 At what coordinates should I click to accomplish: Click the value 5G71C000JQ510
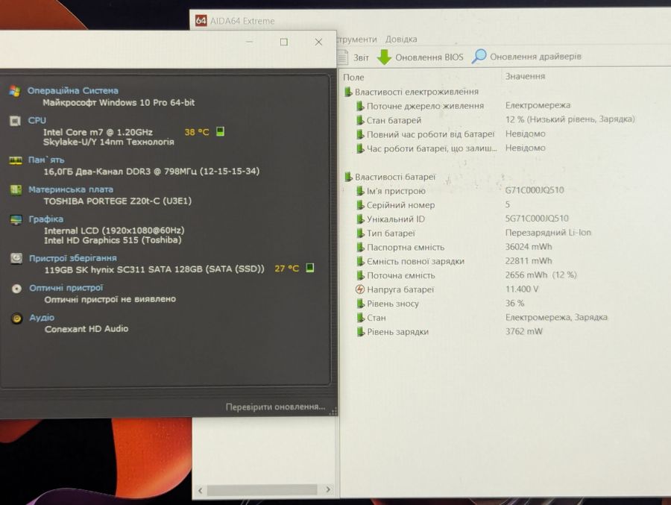[x=537, y=218]
